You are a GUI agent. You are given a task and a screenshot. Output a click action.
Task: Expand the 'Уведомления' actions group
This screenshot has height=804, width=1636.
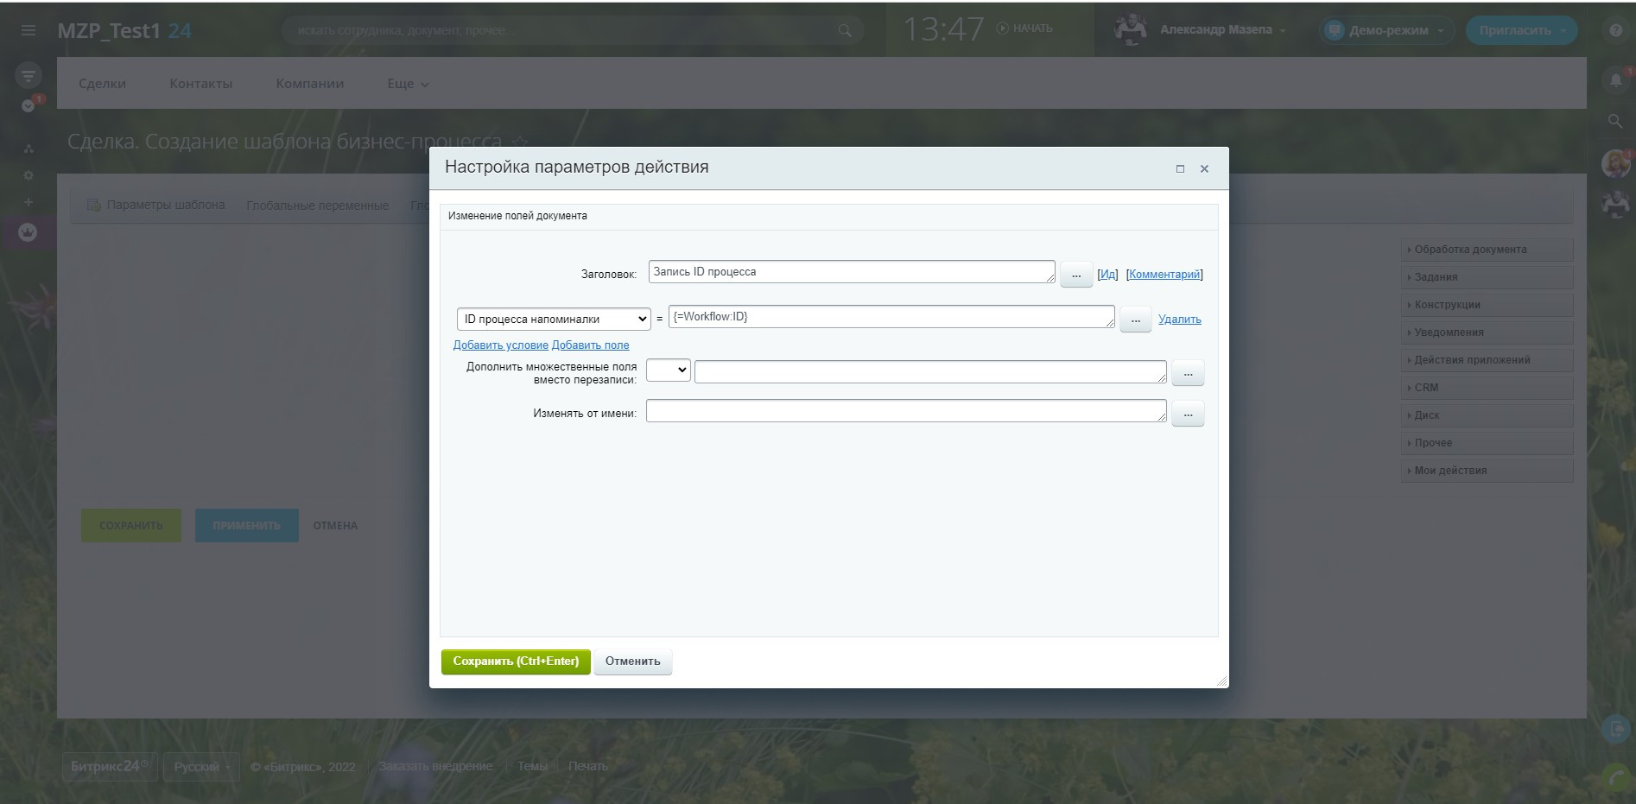point(1486,332)
